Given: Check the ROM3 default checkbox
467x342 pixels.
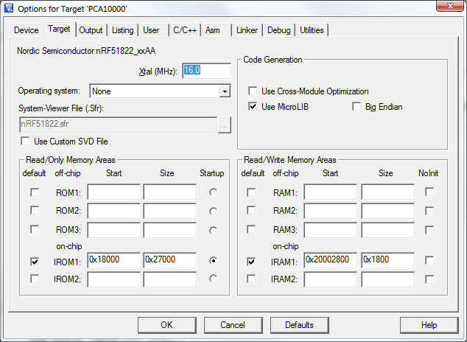Looking at the screenshot, I should pos(35,229).
